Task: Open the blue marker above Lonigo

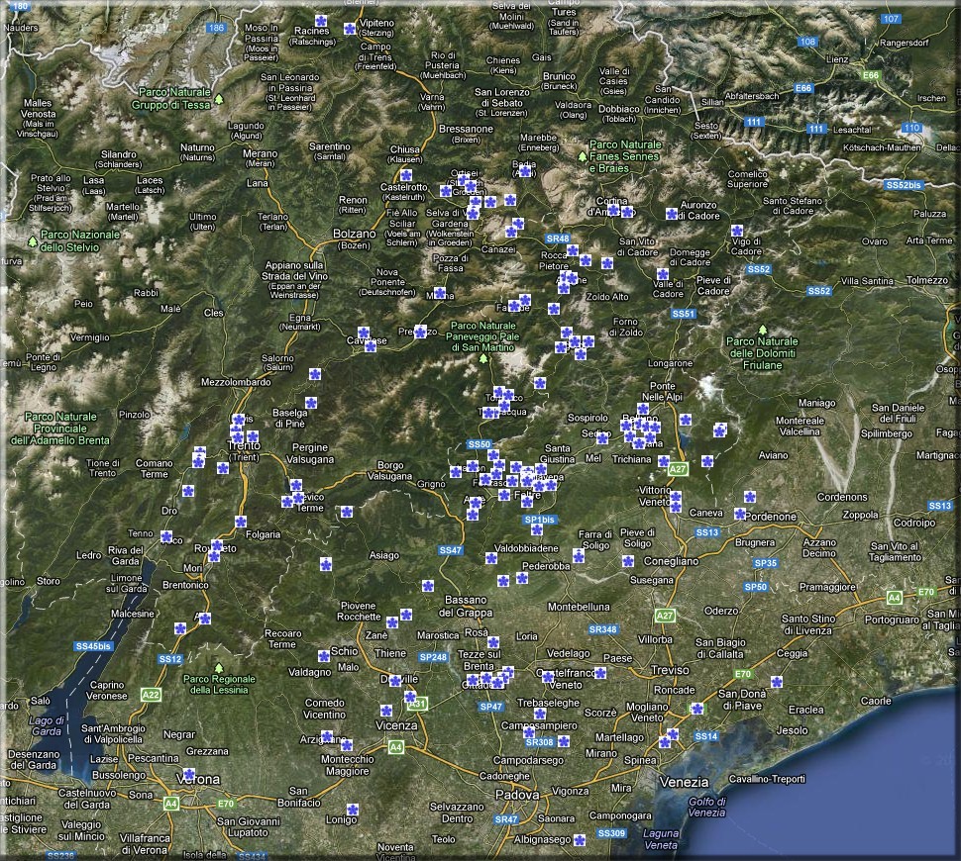Action: (352, 810)
